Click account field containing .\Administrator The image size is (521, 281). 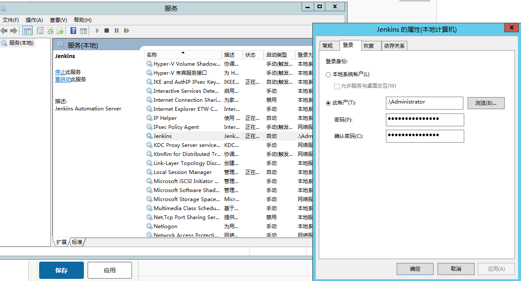point(425,103)
